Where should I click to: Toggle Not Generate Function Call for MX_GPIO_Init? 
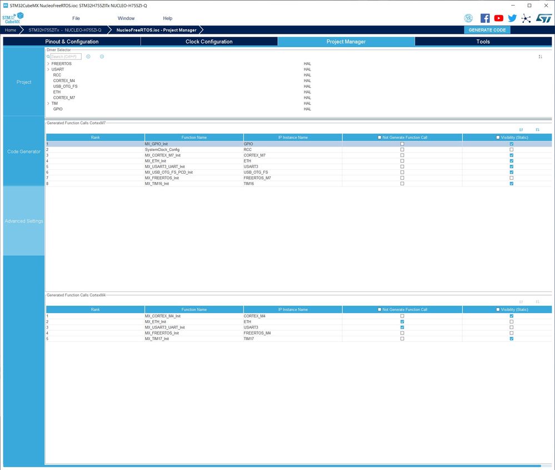pos(402,144)
